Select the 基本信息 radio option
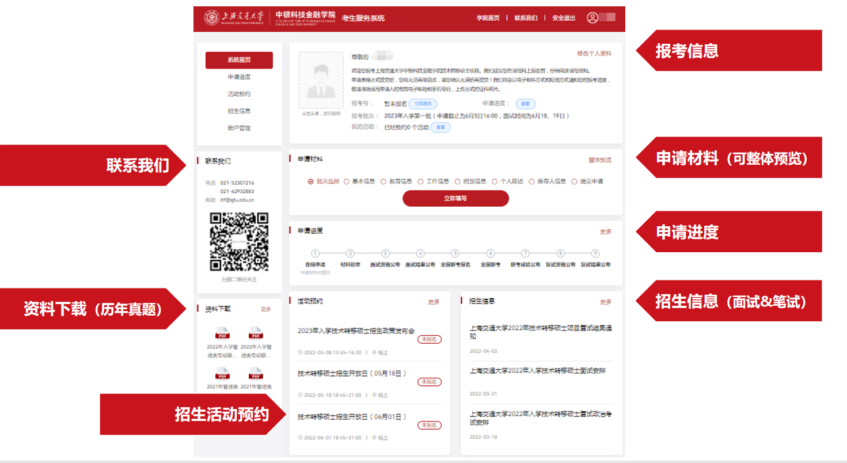This screenshot has height=463, width=847. pos(347,181)
